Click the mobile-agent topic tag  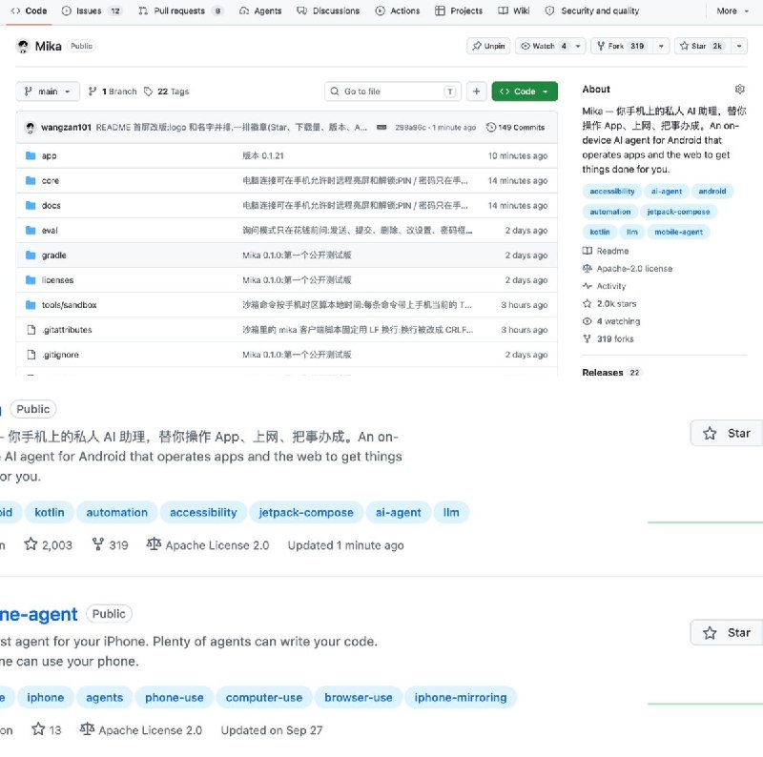[x=678, y=232]
